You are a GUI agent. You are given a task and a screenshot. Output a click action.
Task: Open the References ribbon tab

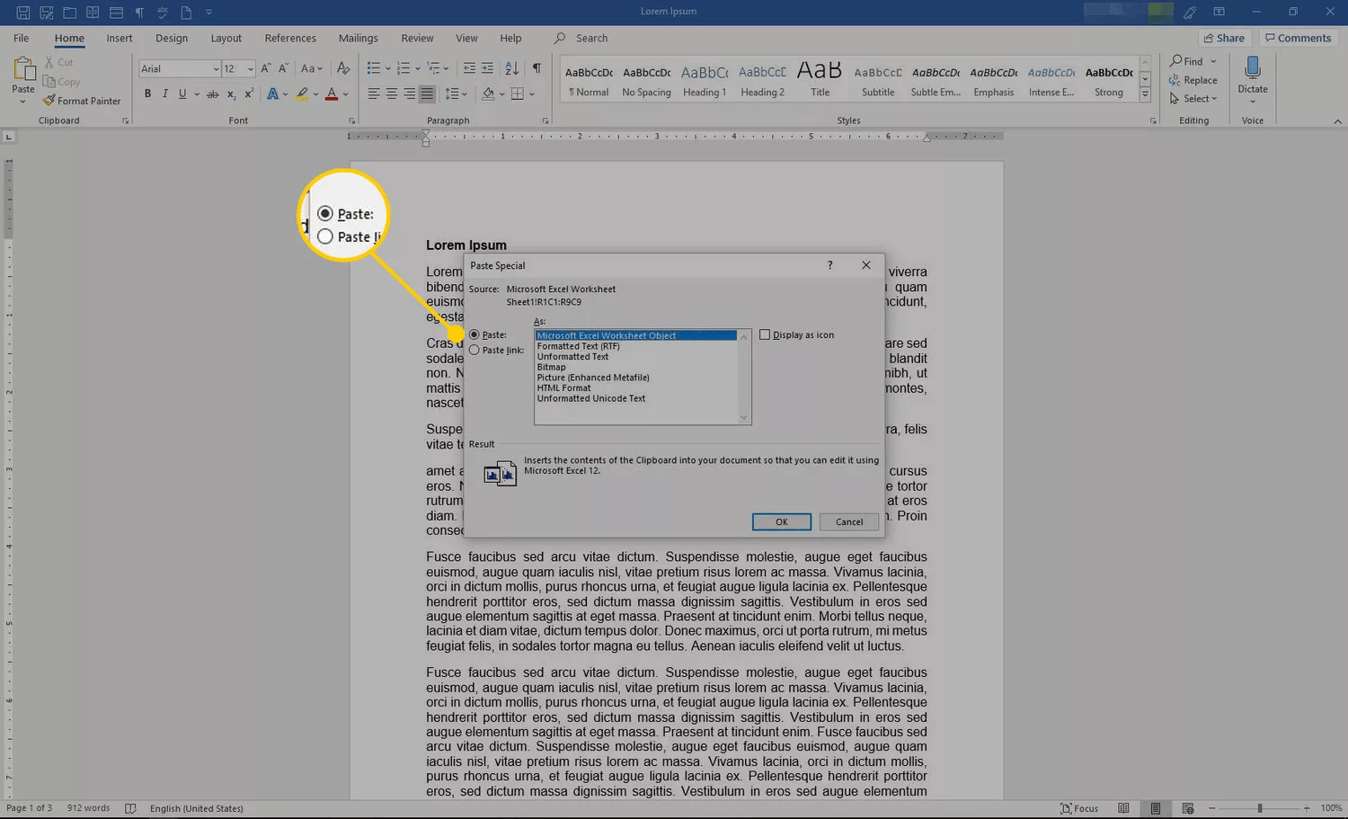point(289,38)
